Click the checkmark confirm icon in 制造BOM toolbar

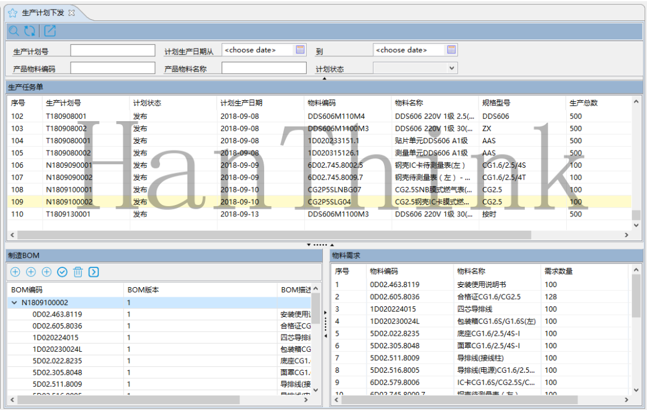tap(62, 272)
